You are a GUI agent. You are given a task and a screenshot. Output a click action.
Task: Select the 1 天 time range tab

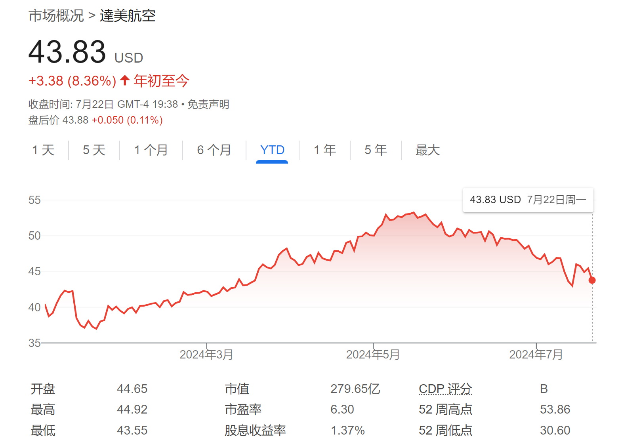click(43, 150)
